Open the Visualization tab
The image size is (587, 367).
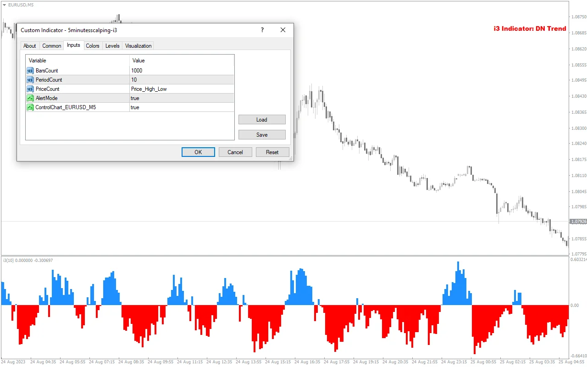(138, 45)
